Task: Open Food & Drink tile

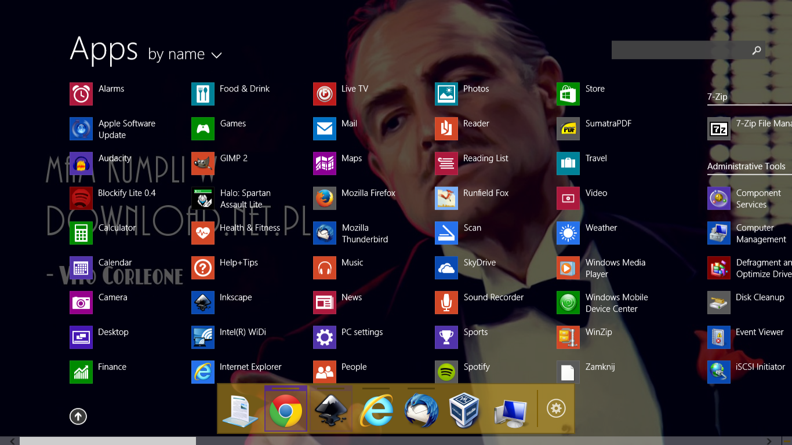Action: tap(203, 94)
